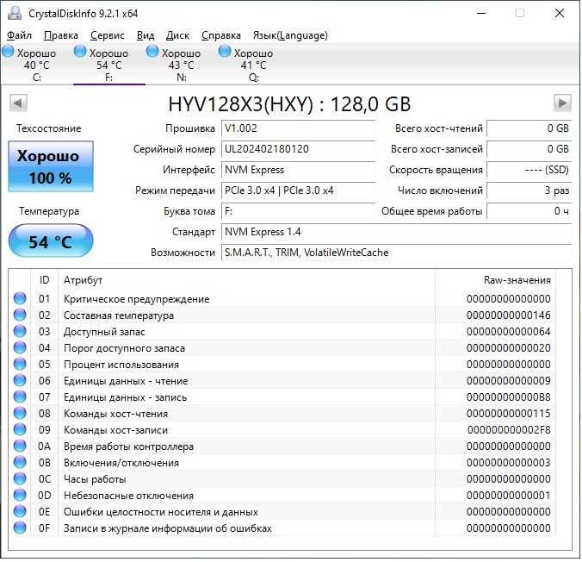Click the Возможности field S.M.A.R.T., TRIM

[396, 253]
